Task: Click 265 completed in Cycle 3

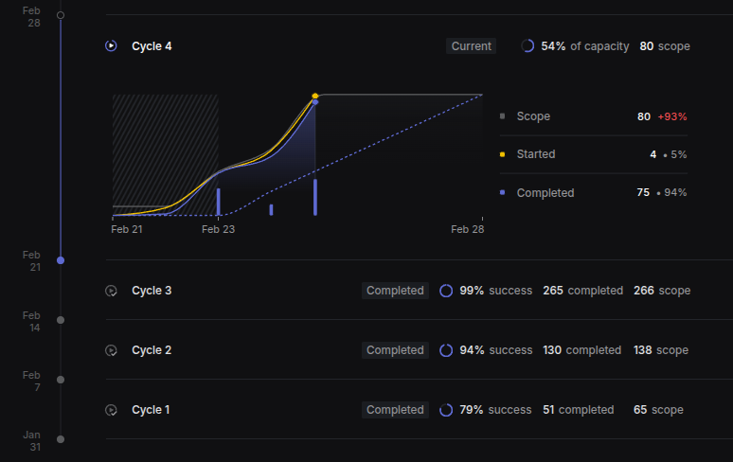Action: point(583,291)
